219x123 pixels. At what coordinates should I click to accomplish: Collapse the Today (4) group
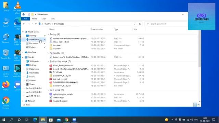point(49,34)
